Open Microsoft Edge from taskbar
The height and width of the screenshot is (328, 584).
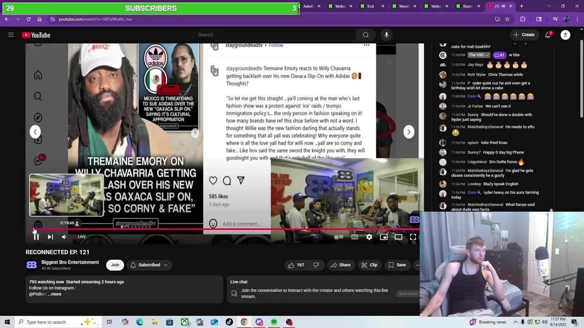point(140,322)
